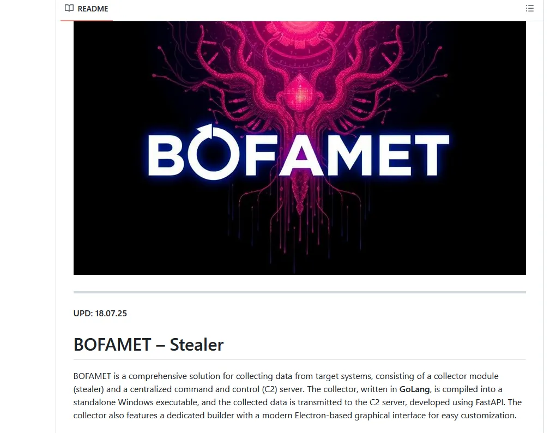This screenshot has width=550, height=433.
Task: Click the "UPD: 18.07.25" text line
Action: [100, 314]
